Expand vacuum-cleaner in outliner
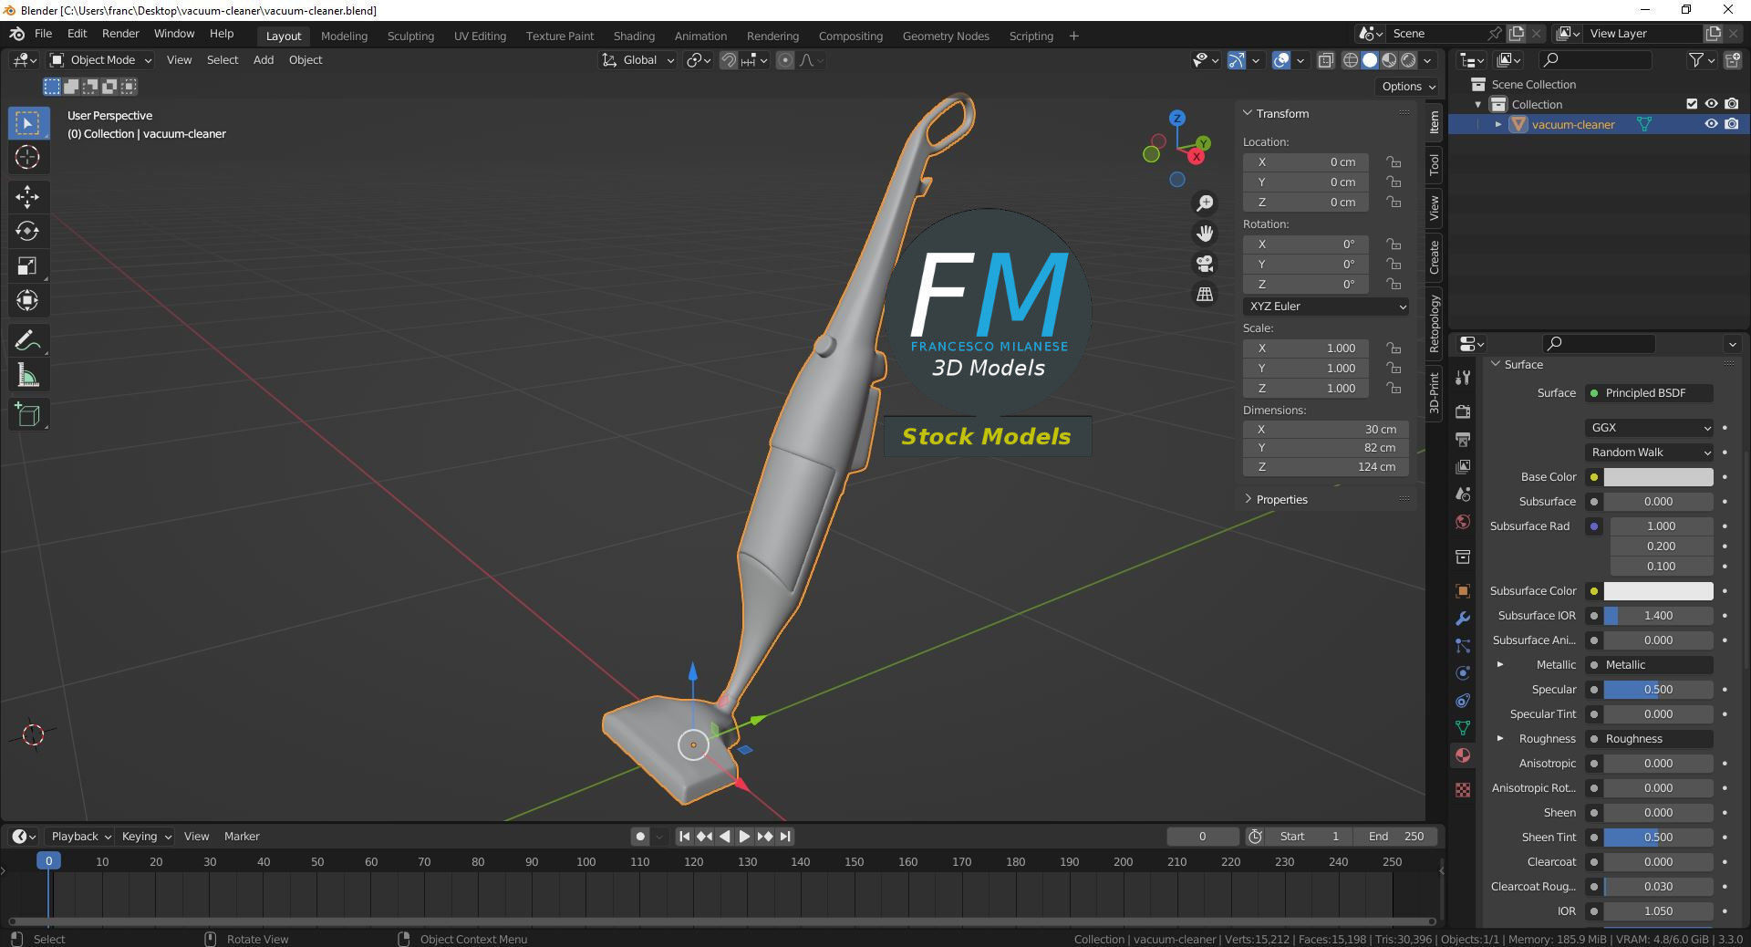 [x=1497, y=124]
